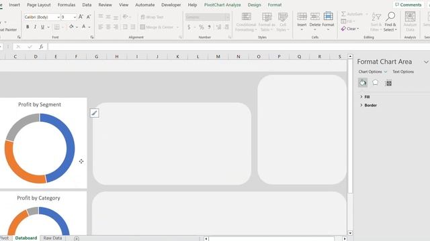Image resolution: width=430 pixels, height=241 pixels.
Task: Open the Formulas tab
Action: point(67,5)
